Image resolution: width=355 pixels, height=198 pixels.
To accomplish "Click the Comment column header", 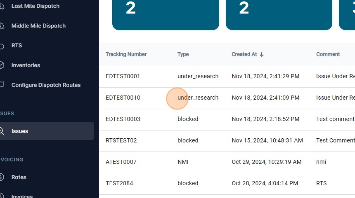I will click(328, 54).
